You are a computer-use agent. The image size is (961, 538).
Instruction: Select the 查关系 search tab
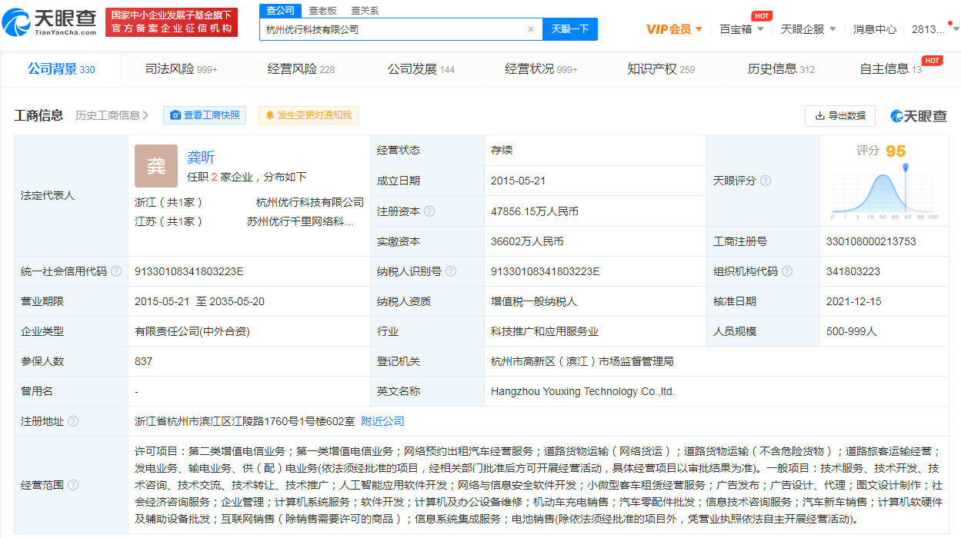click(x=365, y=10)
